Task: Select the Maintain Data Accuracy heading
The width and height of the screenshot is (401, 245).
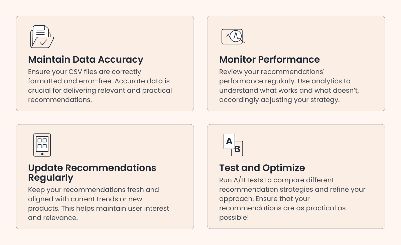Action: pyautogui.click(x=86, y=60)
